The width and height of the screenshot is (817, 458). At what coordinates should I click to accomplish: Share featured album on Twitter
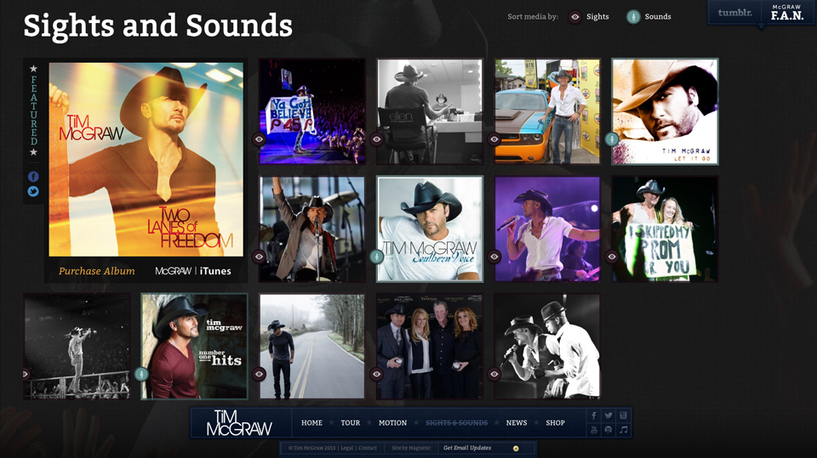pos(33,191)
